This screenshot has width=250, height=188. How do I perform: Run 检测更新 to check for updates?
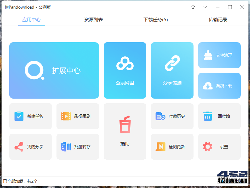click(x=172, y=147)
